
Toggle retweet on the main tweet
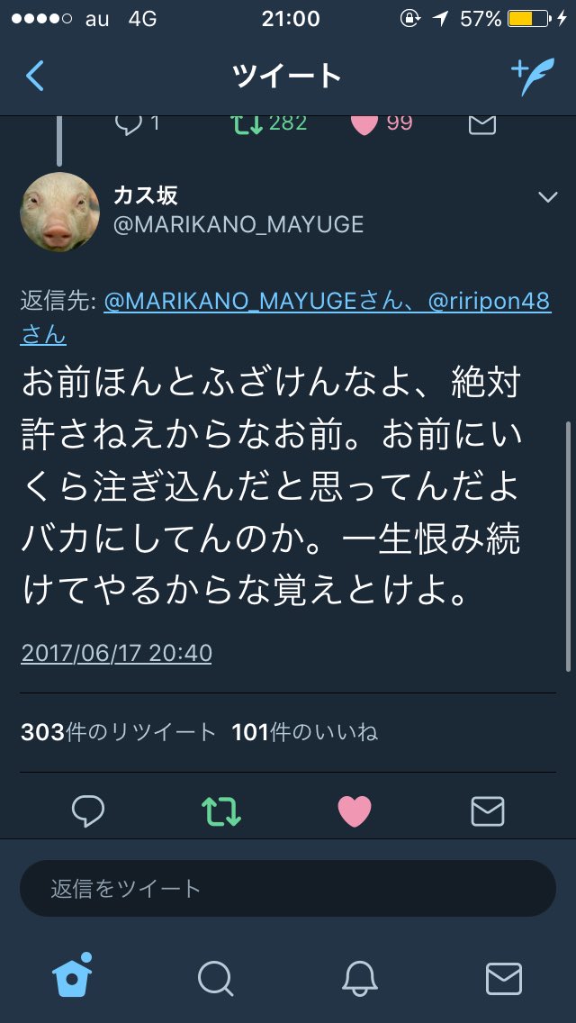[x=221, y=811]
